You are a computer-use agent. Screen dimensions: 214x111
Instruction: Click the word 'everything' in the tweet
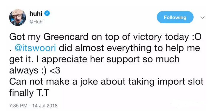(129, 48)
